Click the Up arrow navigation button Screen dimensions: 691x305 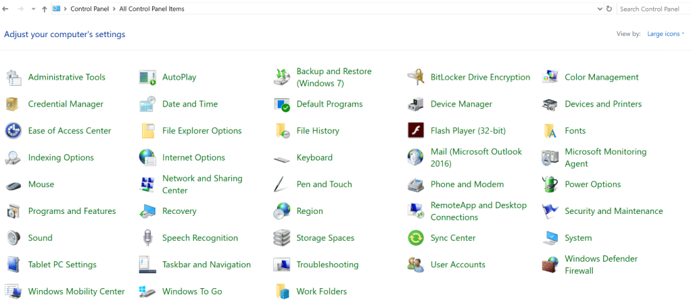[45, 9]
